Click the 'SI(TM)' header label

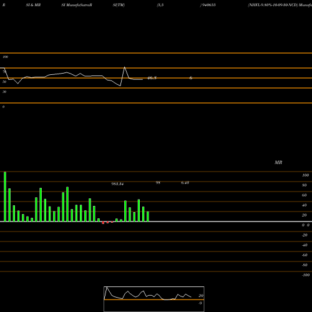point(119,5)
